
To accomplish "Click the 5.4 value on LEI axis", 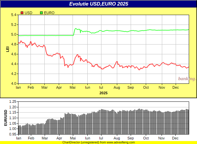I will click(x=14, y=15).
